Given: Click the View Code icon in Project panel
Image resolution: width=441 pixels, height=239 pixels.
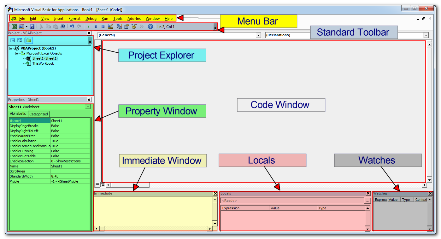Looking at the screenshot, I should point(13,40).
